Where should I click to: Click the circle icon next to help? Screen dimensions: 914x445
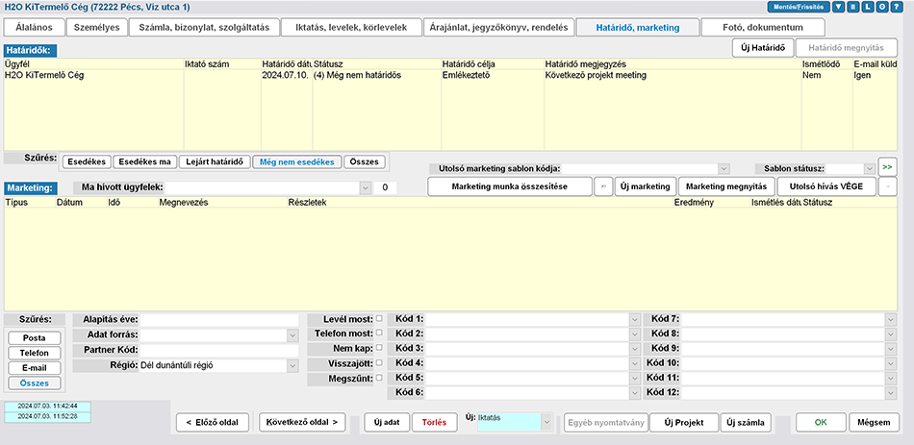pos(882,7)
